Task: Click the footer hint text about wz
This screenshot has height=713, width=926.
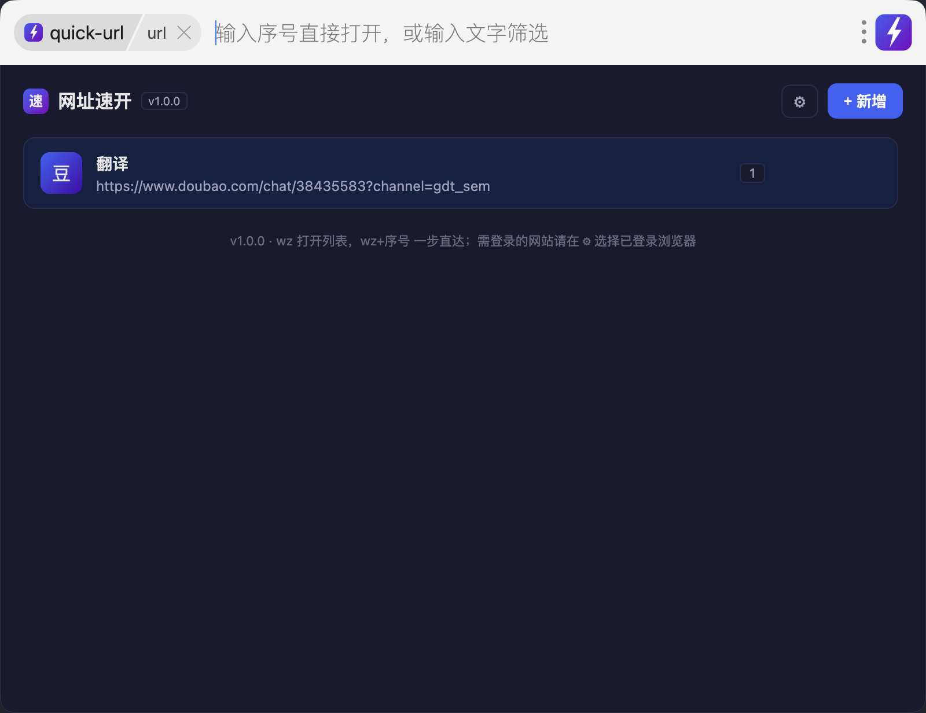Action: pos(463,241)
